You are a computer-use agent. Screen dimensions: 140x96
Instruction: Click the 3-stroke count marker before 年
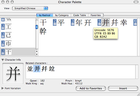click(73, 22)
